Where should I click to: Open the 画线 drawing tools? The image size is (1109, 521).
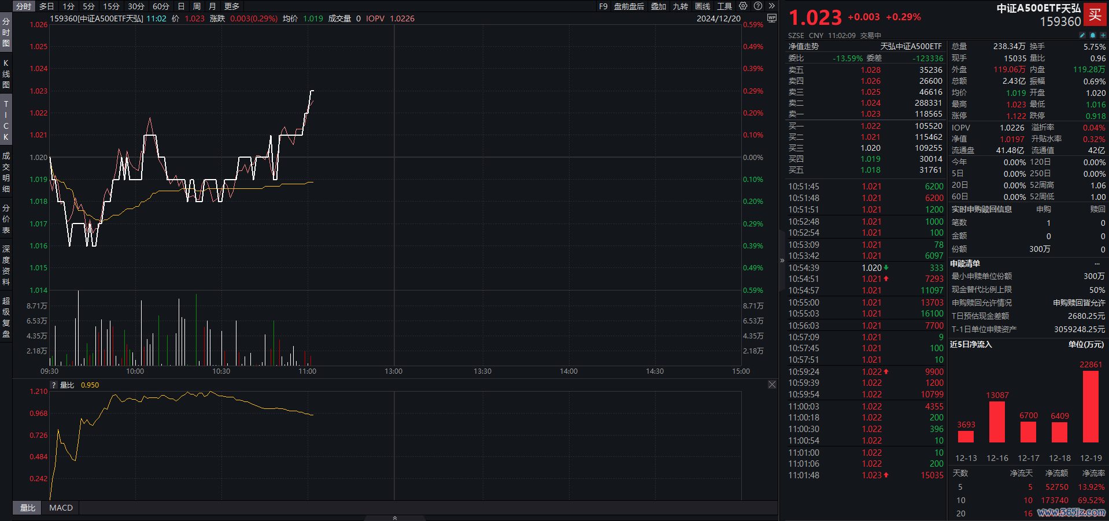click(703, 6)
